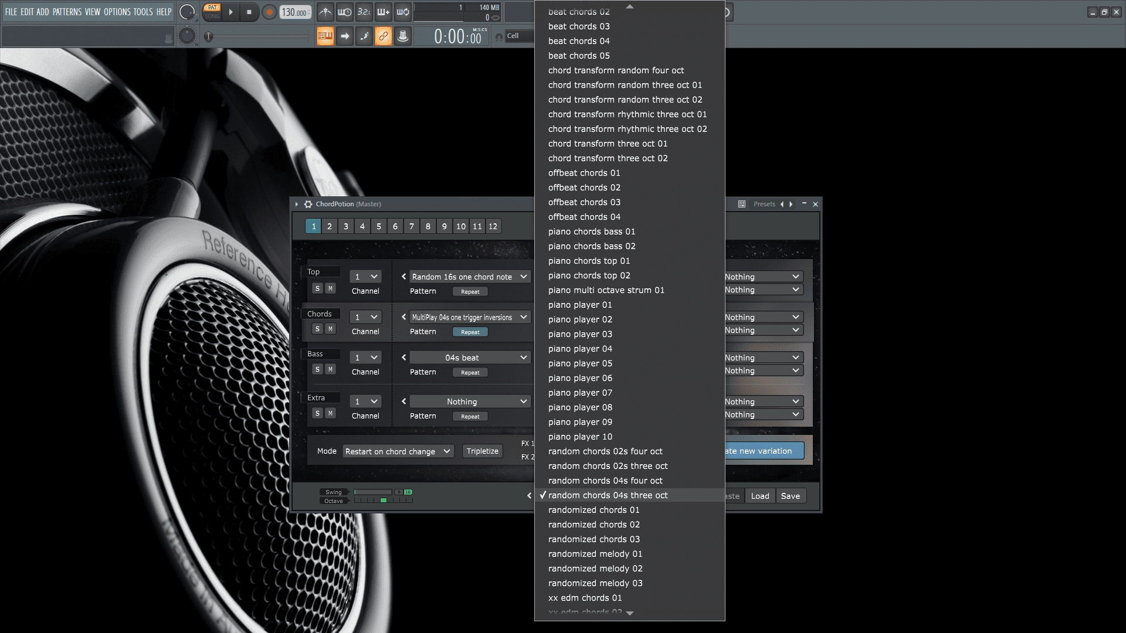This screenshot has height=633, width=1126.
Task: Solo the Bass track
Action: [x=317, y=369]
